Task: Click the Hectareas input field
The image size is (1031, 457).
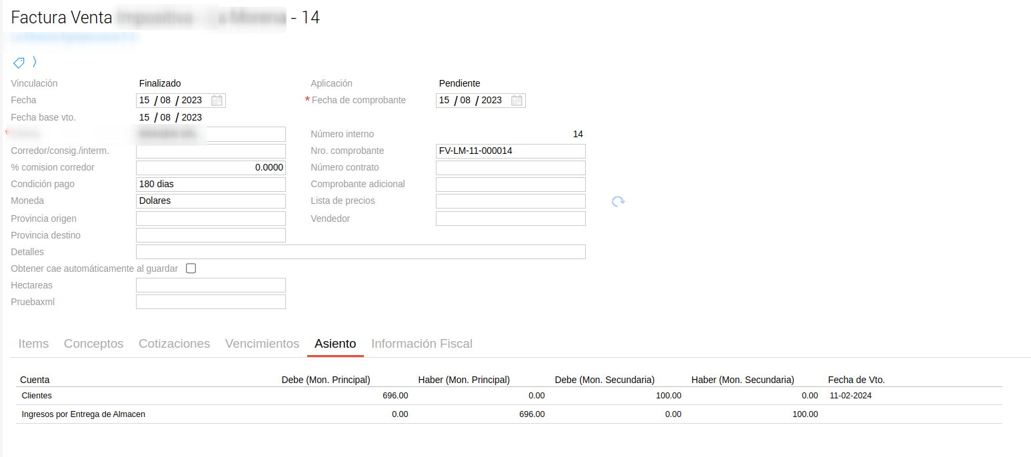Action: click(211, 285)
